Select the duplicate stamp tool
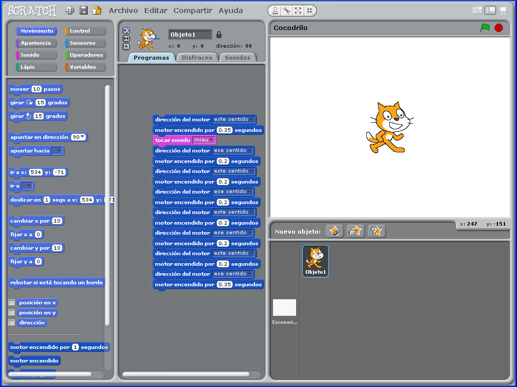The image size is (517, 387). (x=275, y=10)
